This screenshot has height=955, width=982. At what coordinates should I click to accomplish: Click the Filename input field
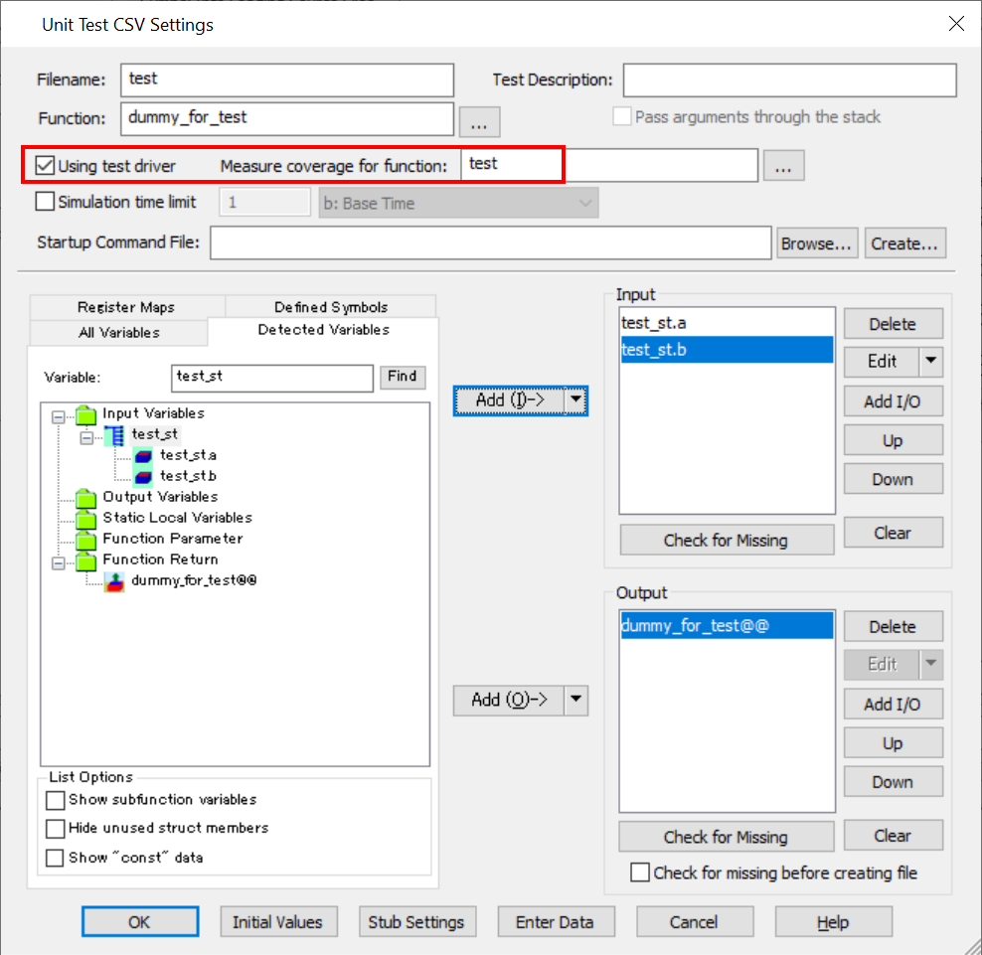tap(287, 80)
